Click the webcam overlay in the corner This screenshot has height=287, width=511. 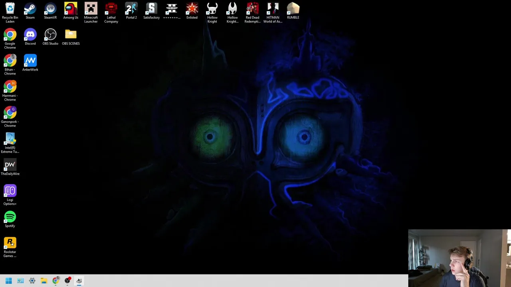click(x=460, y=258)
